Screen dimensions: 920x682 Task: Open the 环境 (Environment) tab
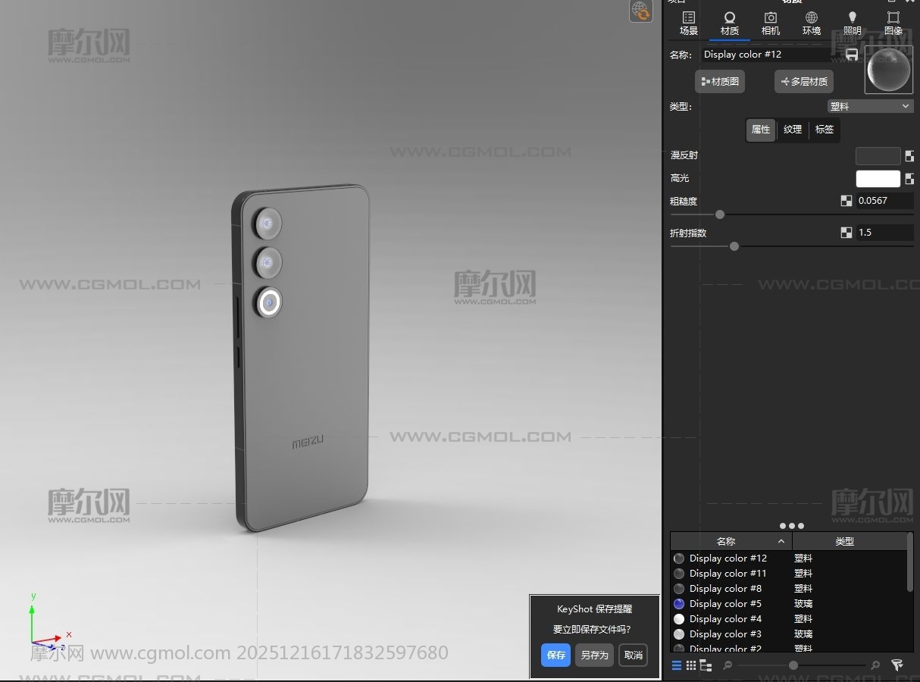pos(811,23)
